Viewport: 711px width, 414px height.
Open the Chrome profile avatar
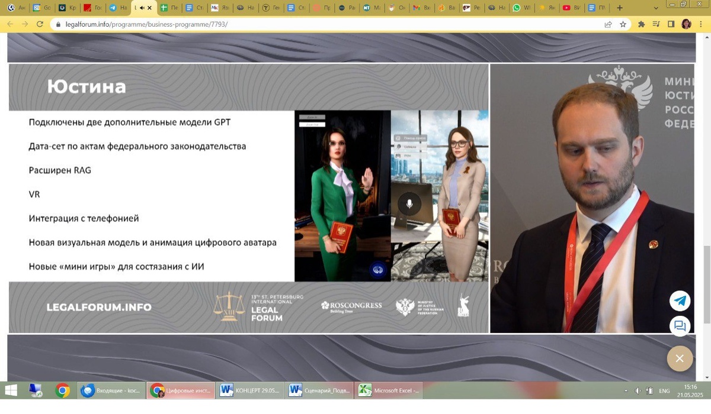tap(687, 24)
